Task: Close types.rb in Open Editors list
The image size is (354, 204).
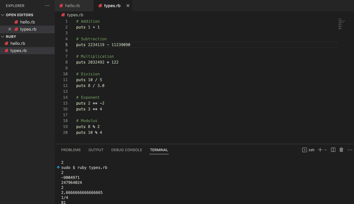Action: (10, 29)
